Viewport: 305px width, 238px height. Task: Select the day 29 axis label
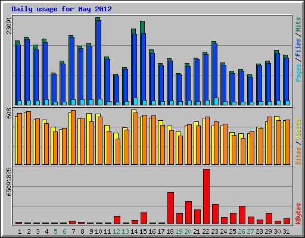pos(268,231)
